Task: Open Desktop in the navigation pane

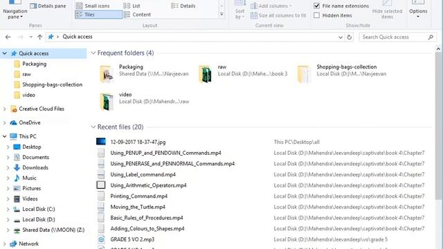Action: [32, 147]
